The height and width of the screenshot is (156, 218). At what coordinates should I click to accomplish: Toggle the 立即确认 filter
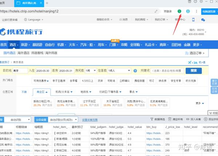point(125,81)
